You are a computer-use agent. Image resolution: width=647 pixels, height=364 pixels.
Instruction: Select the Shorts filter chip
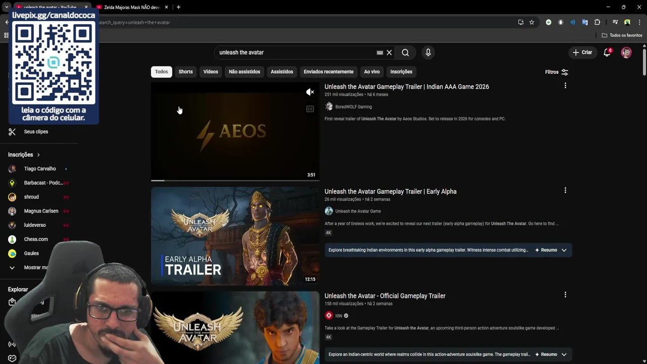click(186, 72)
